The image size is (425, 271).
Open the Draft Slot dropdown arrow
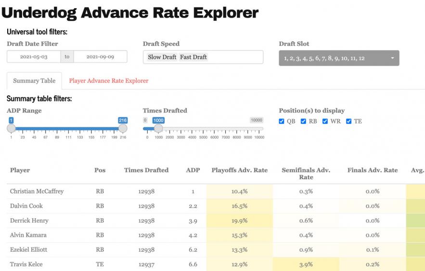(392, 58)
